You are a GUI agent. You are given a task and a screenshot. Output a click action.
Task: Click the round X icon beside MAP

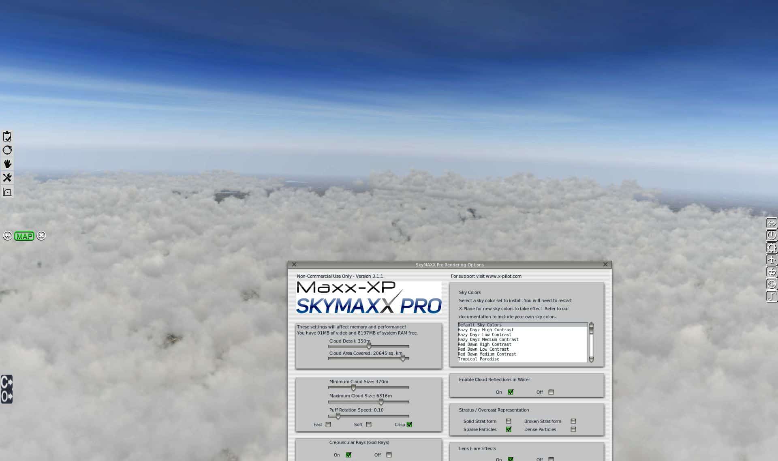[x=41, y=236]
